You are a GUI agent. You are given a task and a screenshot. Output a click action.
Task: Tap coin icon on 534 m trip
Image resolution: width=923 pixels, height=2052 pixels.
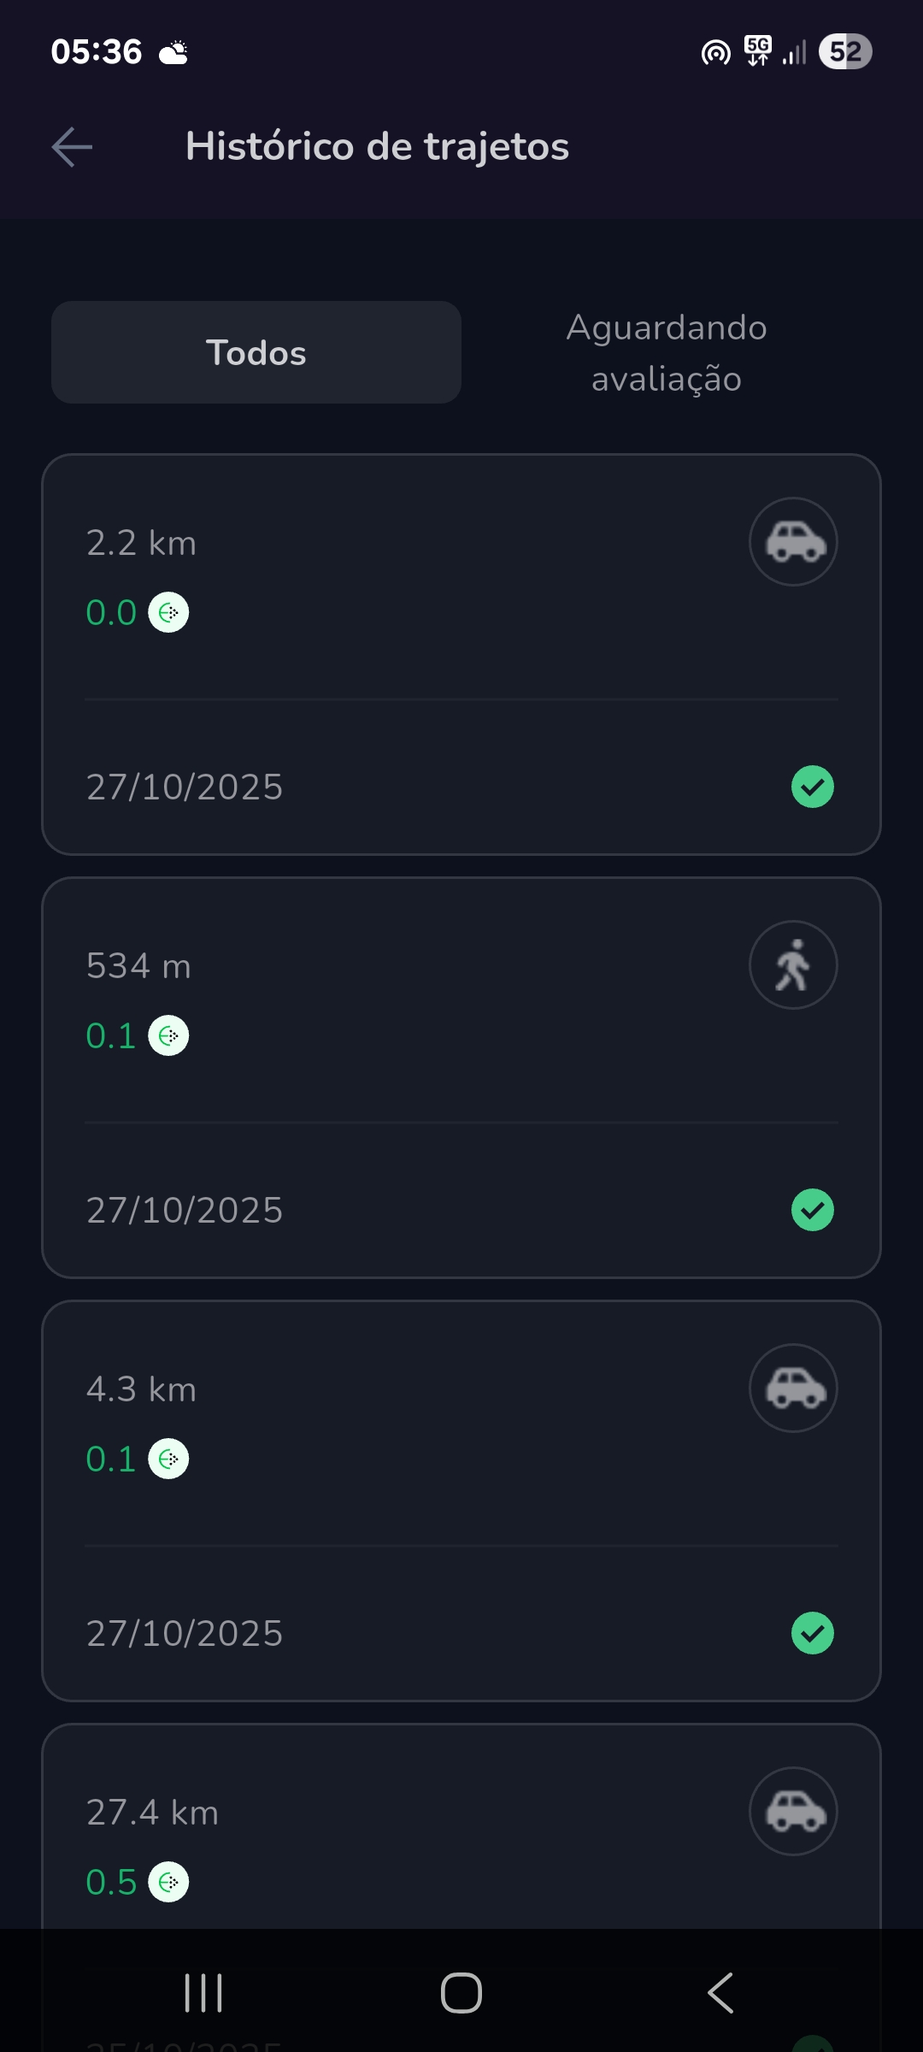pos(168,1035)
